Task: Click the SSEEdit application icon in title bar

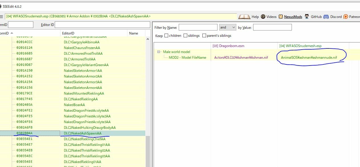Action: [1, 6]
